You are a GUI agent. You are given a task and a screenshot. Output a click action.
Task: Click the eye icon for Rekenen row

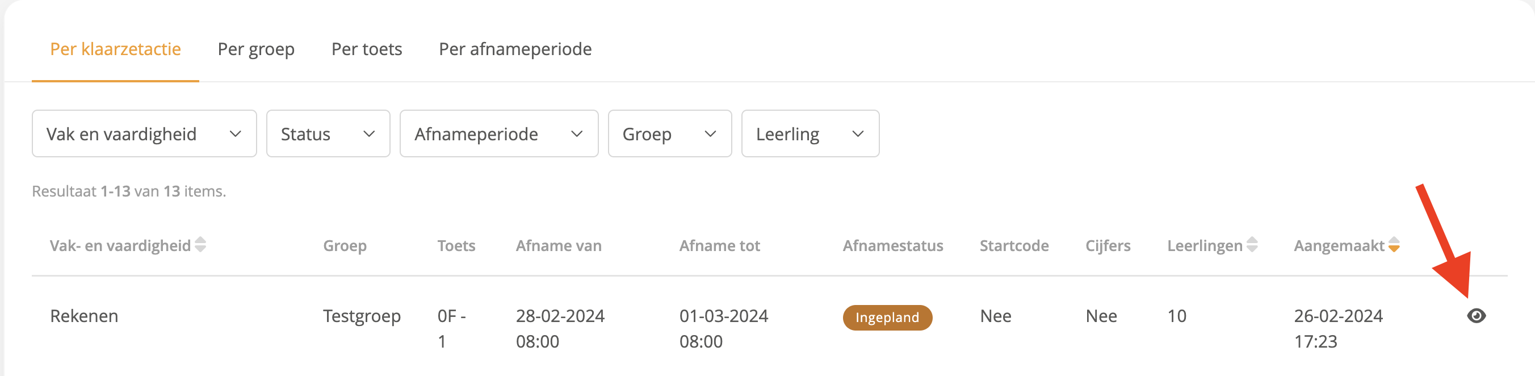tap(1476, 316)
